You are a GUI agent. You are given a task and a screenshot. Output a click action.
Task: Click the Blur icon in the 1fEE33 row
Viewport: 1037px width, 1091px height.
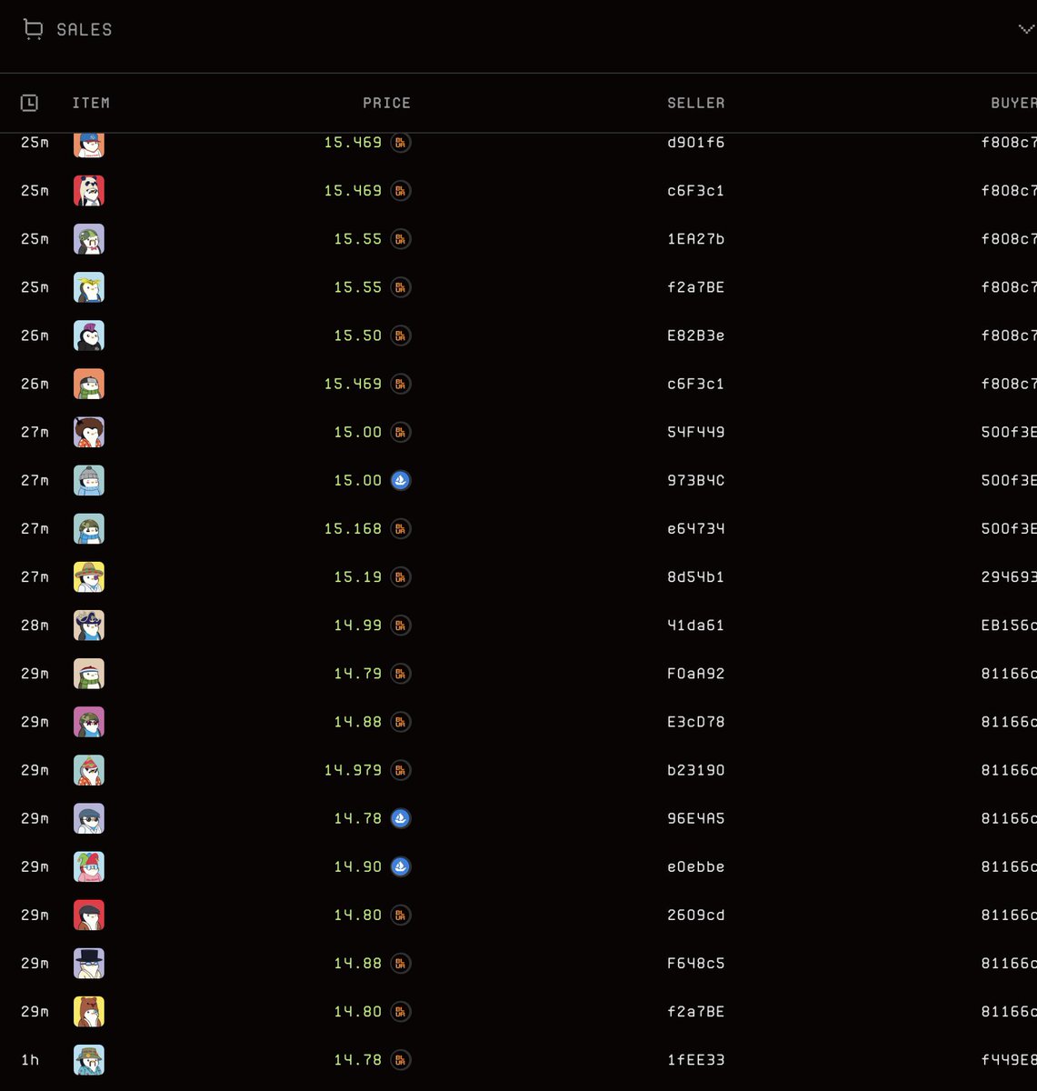coord(401,1059)
